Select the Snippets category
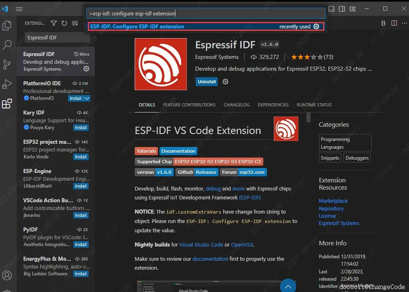The image size is (409, 292). point(330,158)
